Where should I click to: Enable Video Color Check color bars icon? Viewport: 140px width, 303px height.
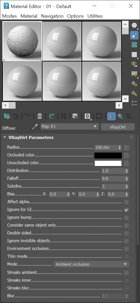click(x=134, y=64)
